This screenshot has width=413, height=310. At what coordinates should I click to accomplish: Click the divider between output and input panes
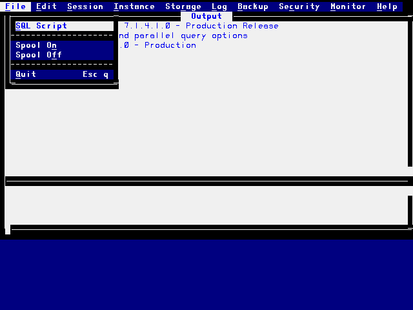[x=206, y=181]
